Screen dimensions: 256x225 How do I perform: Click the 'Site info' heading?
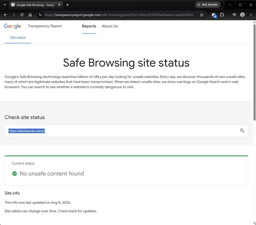12,193
